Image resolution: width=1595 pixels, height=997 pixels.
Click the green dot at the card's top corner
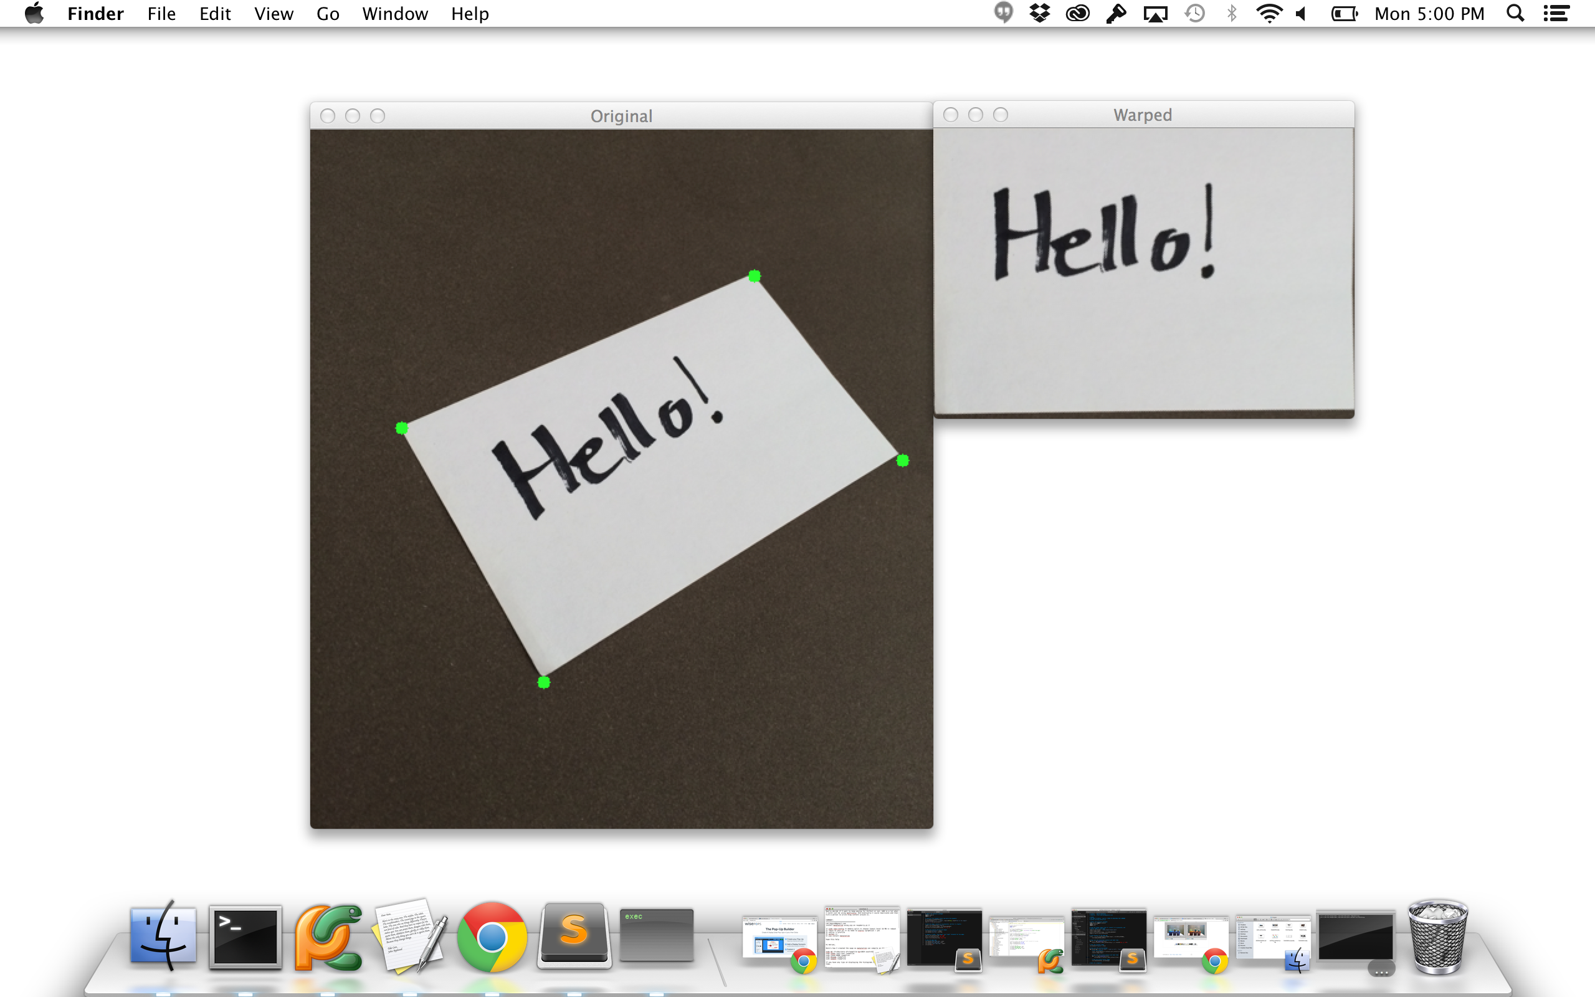[x=754, y=275]
